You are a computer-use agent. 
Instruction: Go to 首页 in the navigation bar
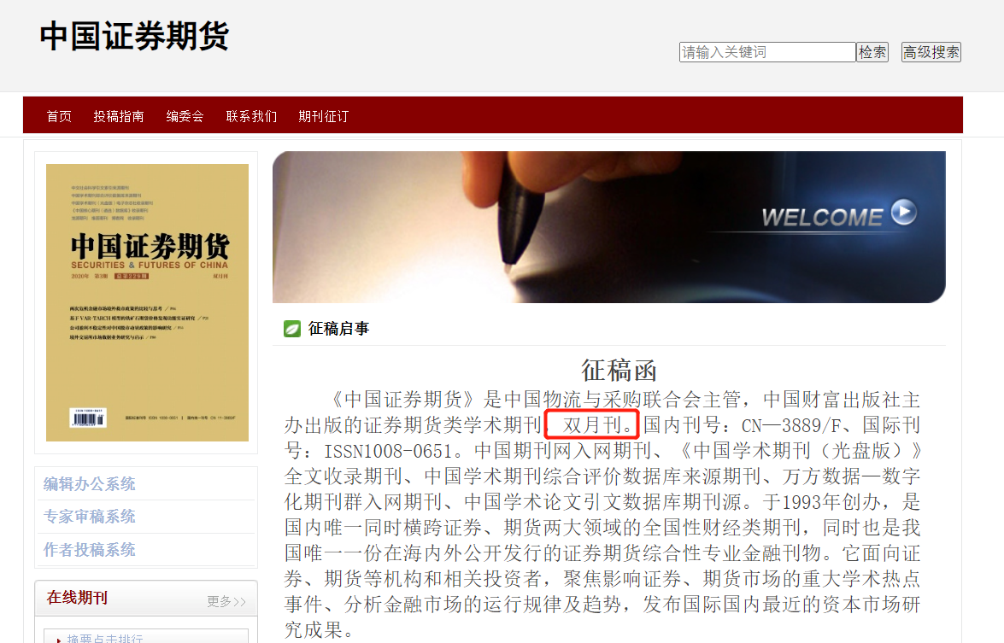[59, 116]
